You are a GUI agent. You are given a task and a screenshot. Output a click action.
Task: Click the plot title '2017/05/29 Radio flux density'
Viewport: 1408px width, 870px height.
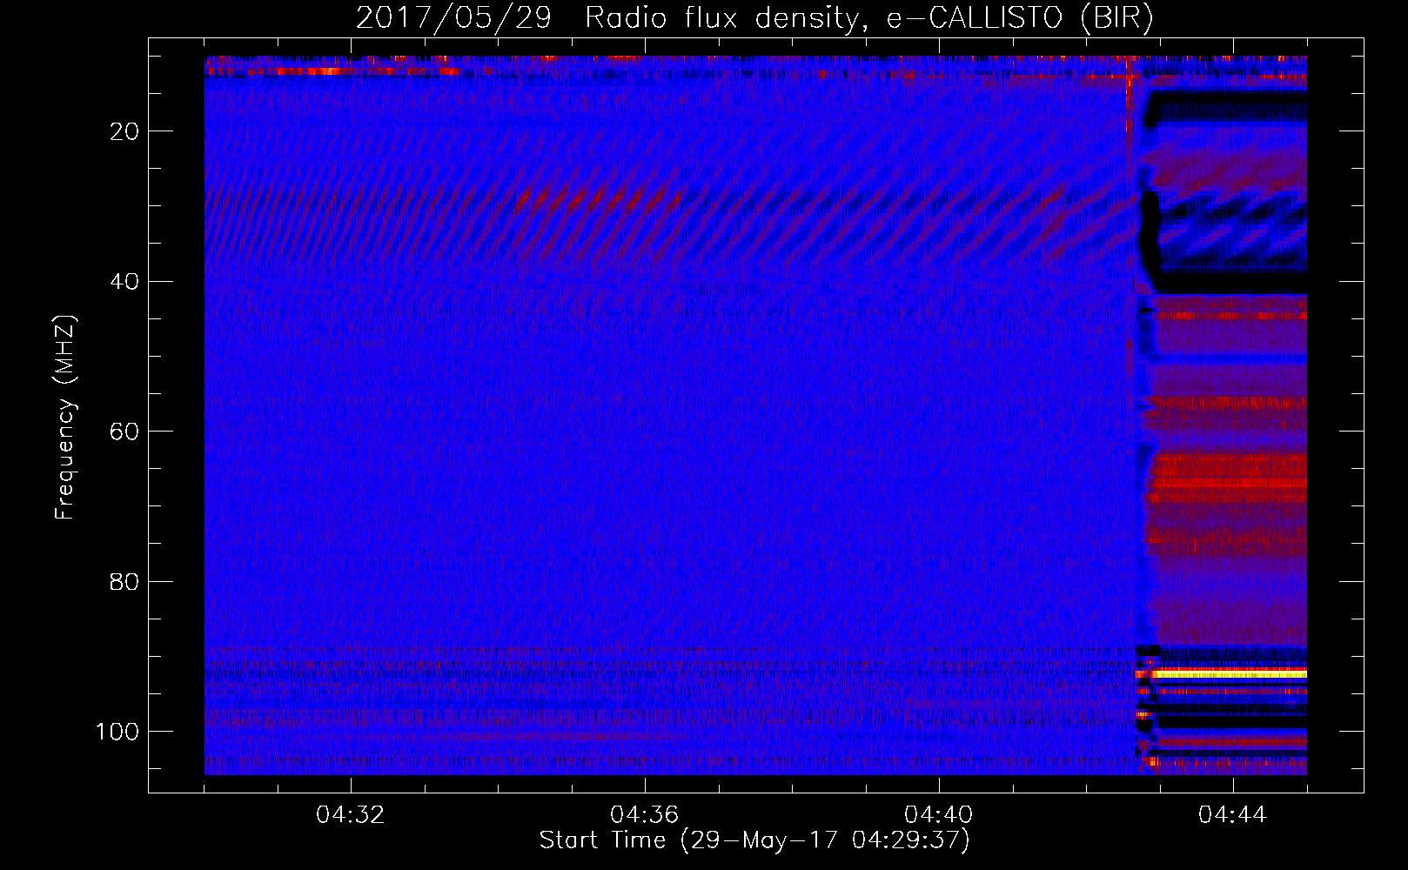tap(754, 17)
